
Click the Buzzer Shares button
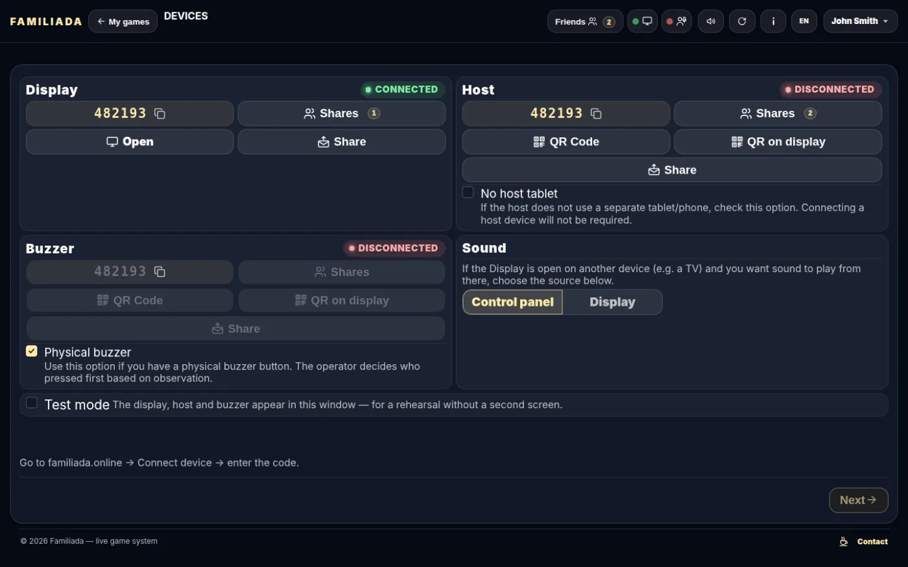[x=342, y=272]
